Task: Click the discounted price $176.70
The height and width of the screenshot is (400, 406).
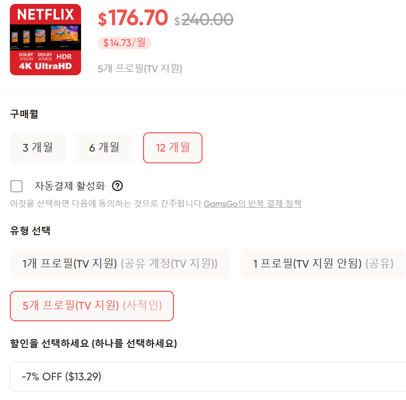Action: [131, 19]
